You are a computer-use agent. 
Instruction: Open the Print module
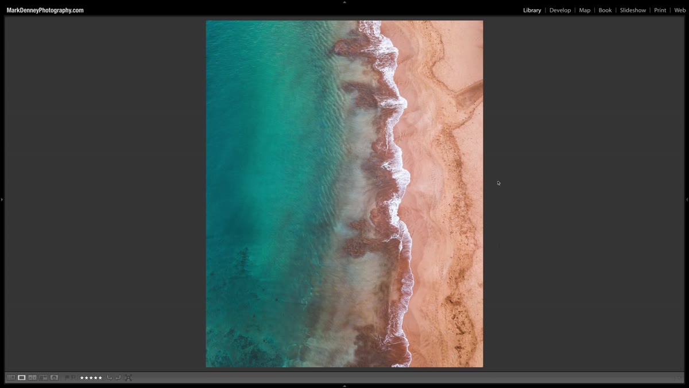tap(660, 10)
